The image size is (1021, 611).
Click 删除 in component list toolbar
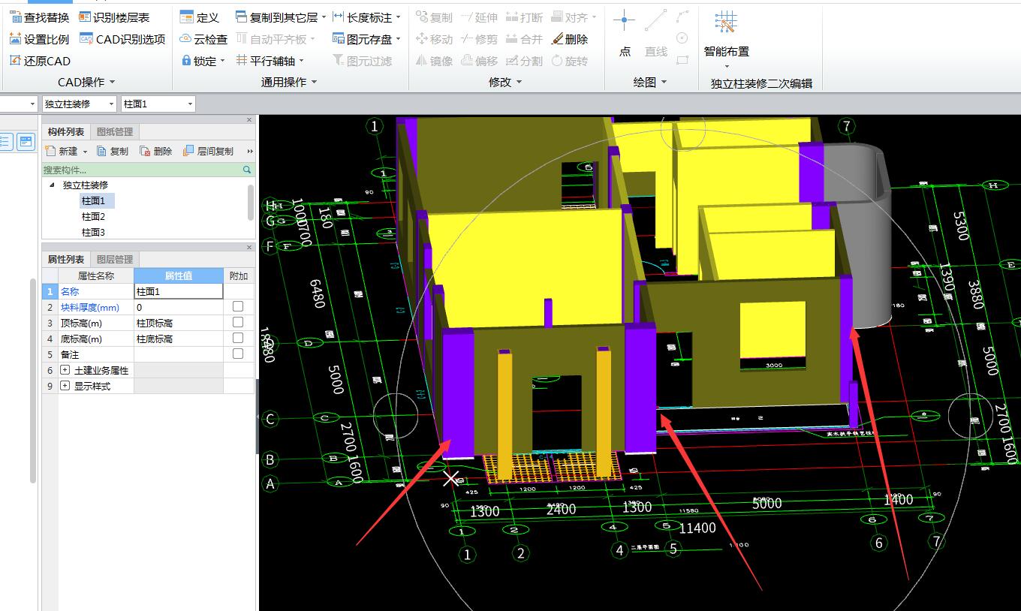pyautogui.click(x=155, y=151)
